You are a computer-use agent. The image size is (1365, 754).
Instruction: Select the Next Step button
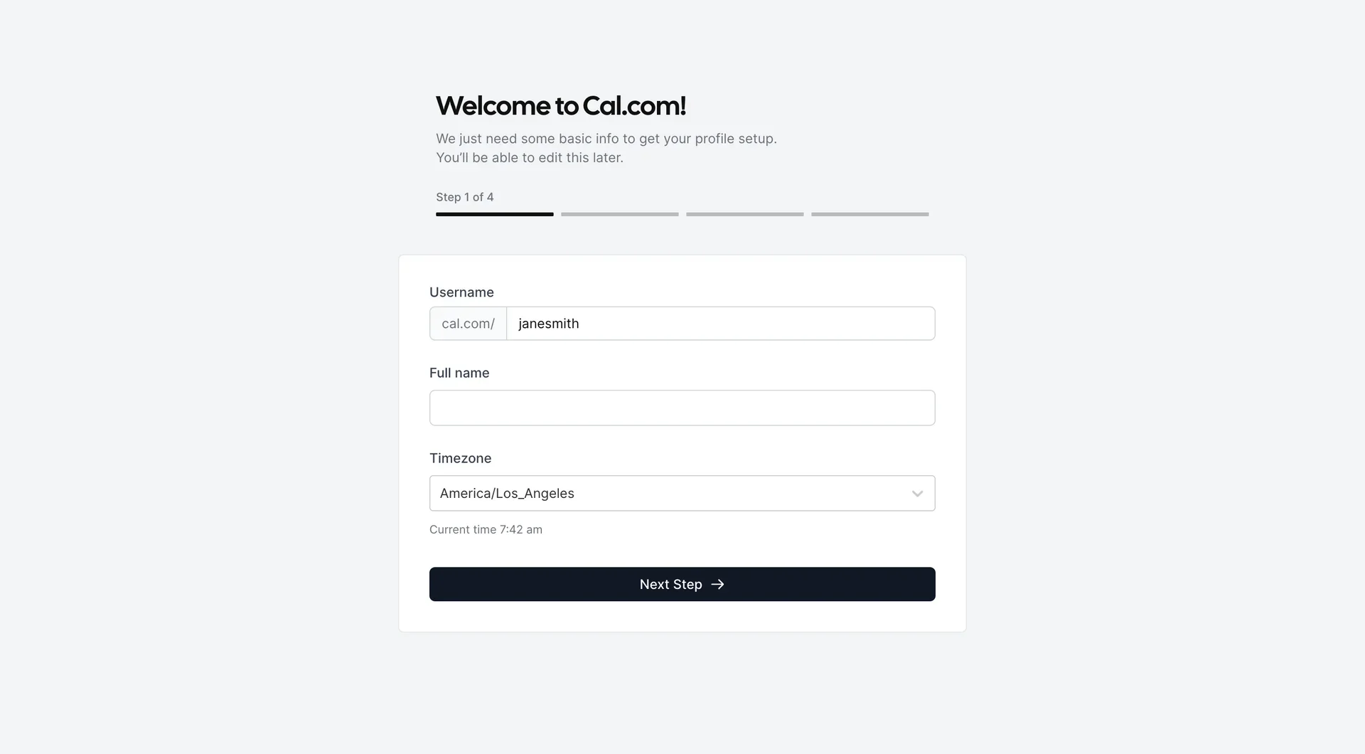(682, 584)
